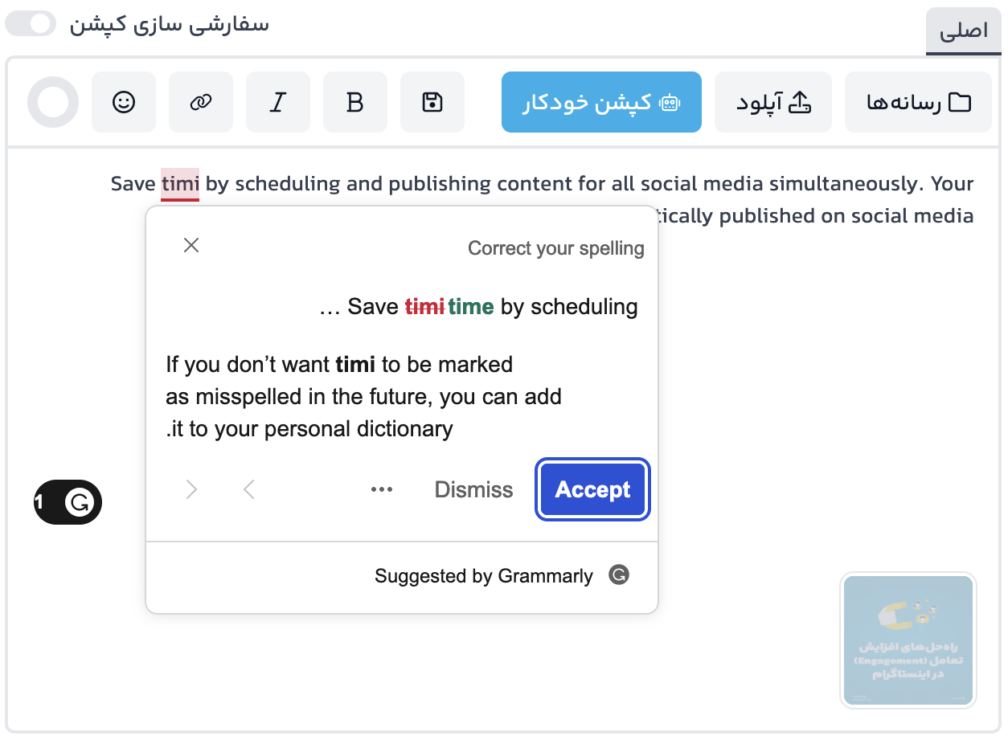The image size is (1008, 740).
Task: Open the three-dot more options menu
Action: tap(382, 489)
